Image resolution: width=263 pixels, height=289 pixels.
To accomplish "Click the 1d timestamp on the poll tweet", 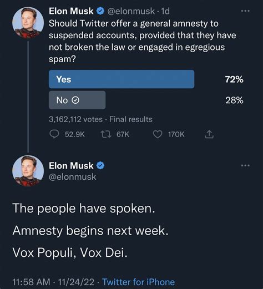I will (165, 11).
